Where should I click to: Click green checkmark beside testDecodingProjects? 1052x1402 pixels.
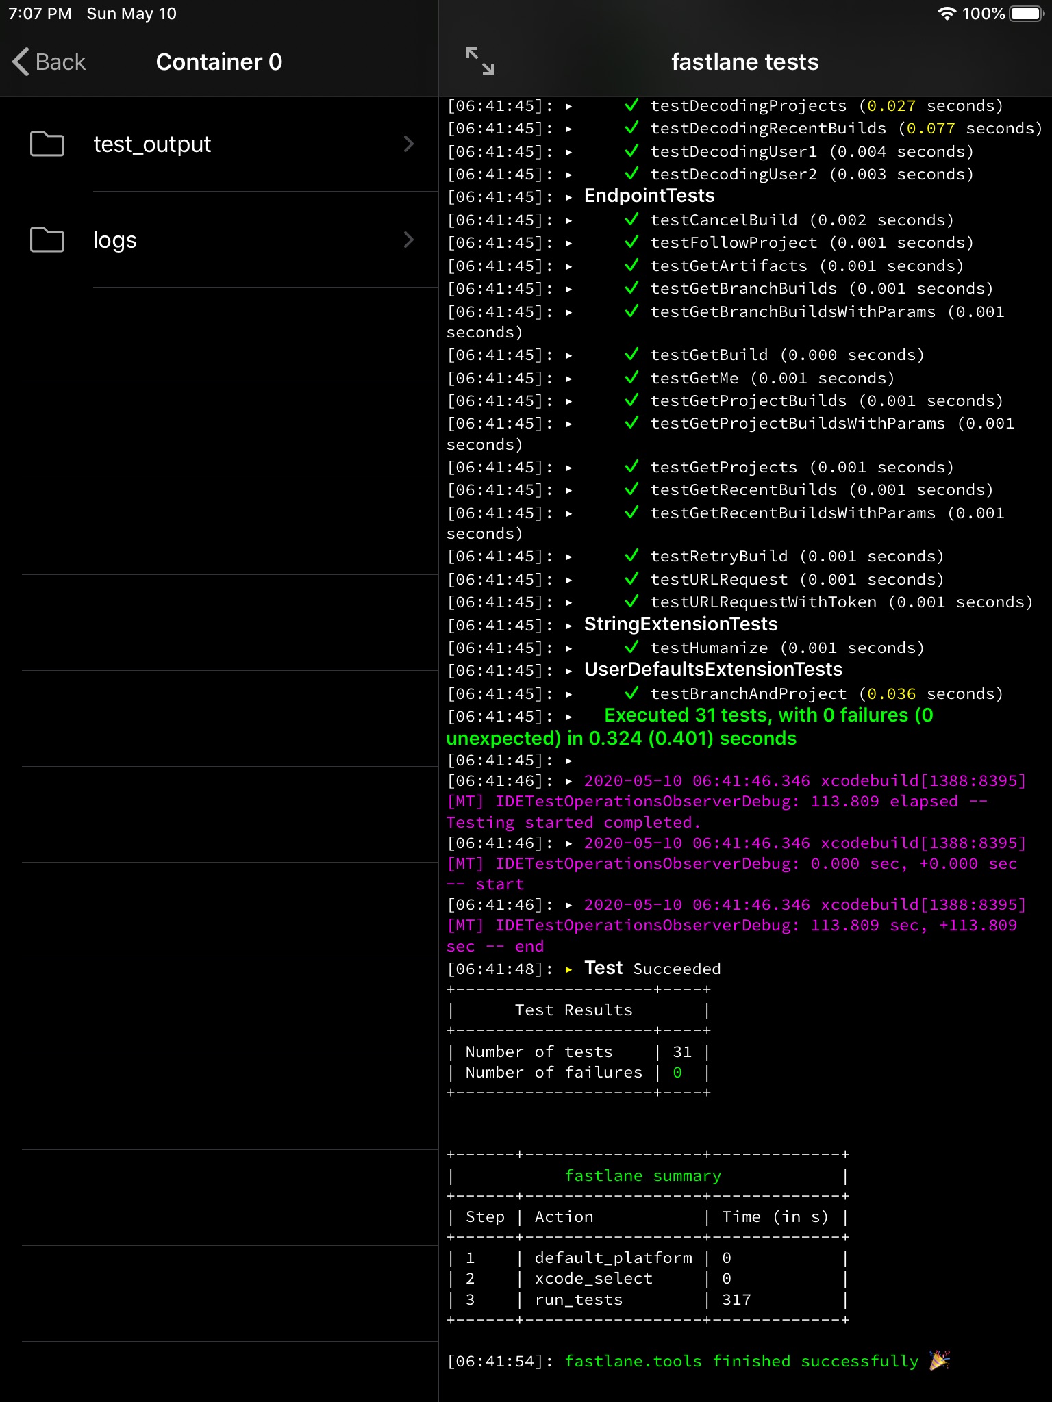tap(631, 105)
